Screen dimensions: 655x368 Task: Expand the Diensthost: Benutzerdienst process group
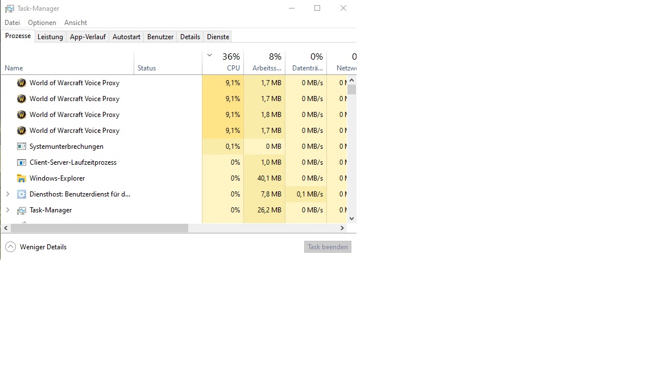coord(7,194)
